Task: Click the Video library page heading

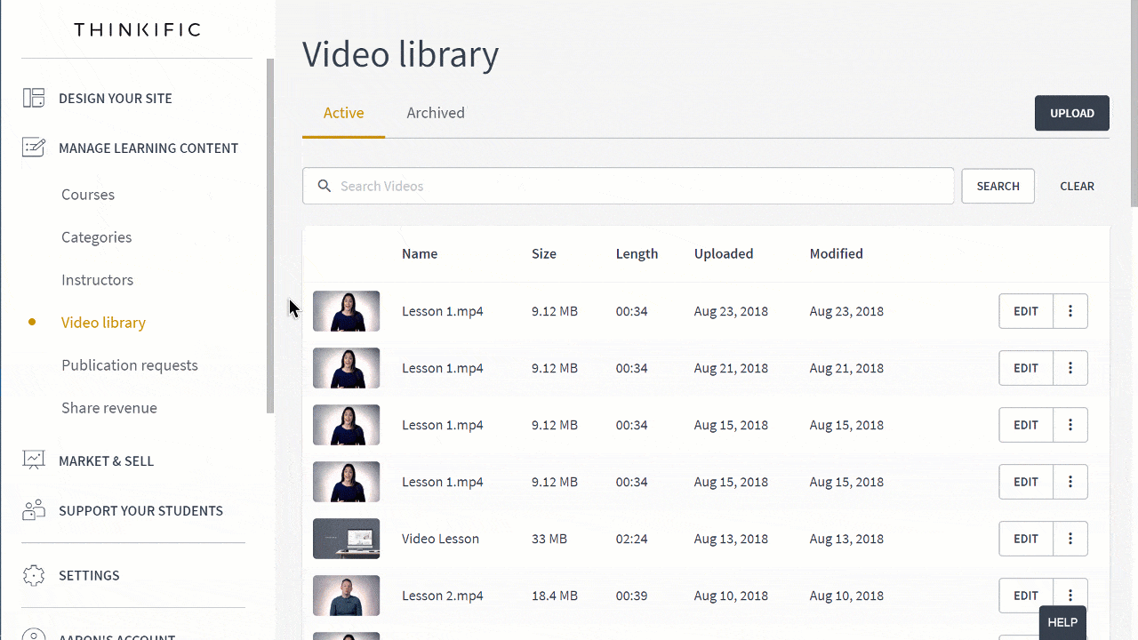Action: pyautogui.click(x=400, y=54)
